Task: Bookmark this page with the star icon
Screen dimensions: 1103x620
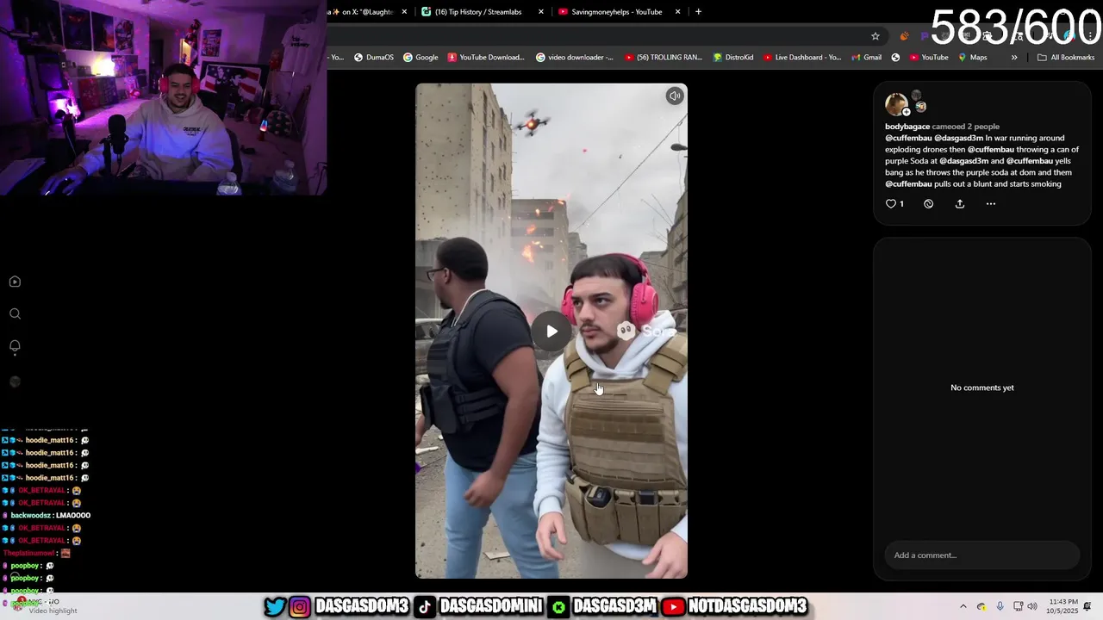Action: [x=876, y=36]
